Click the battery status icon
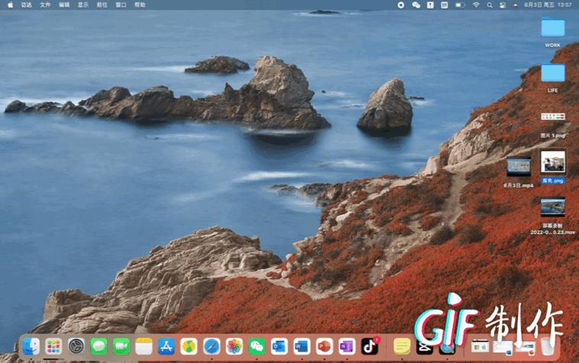 pyautogui.click(x=460, y=5)
